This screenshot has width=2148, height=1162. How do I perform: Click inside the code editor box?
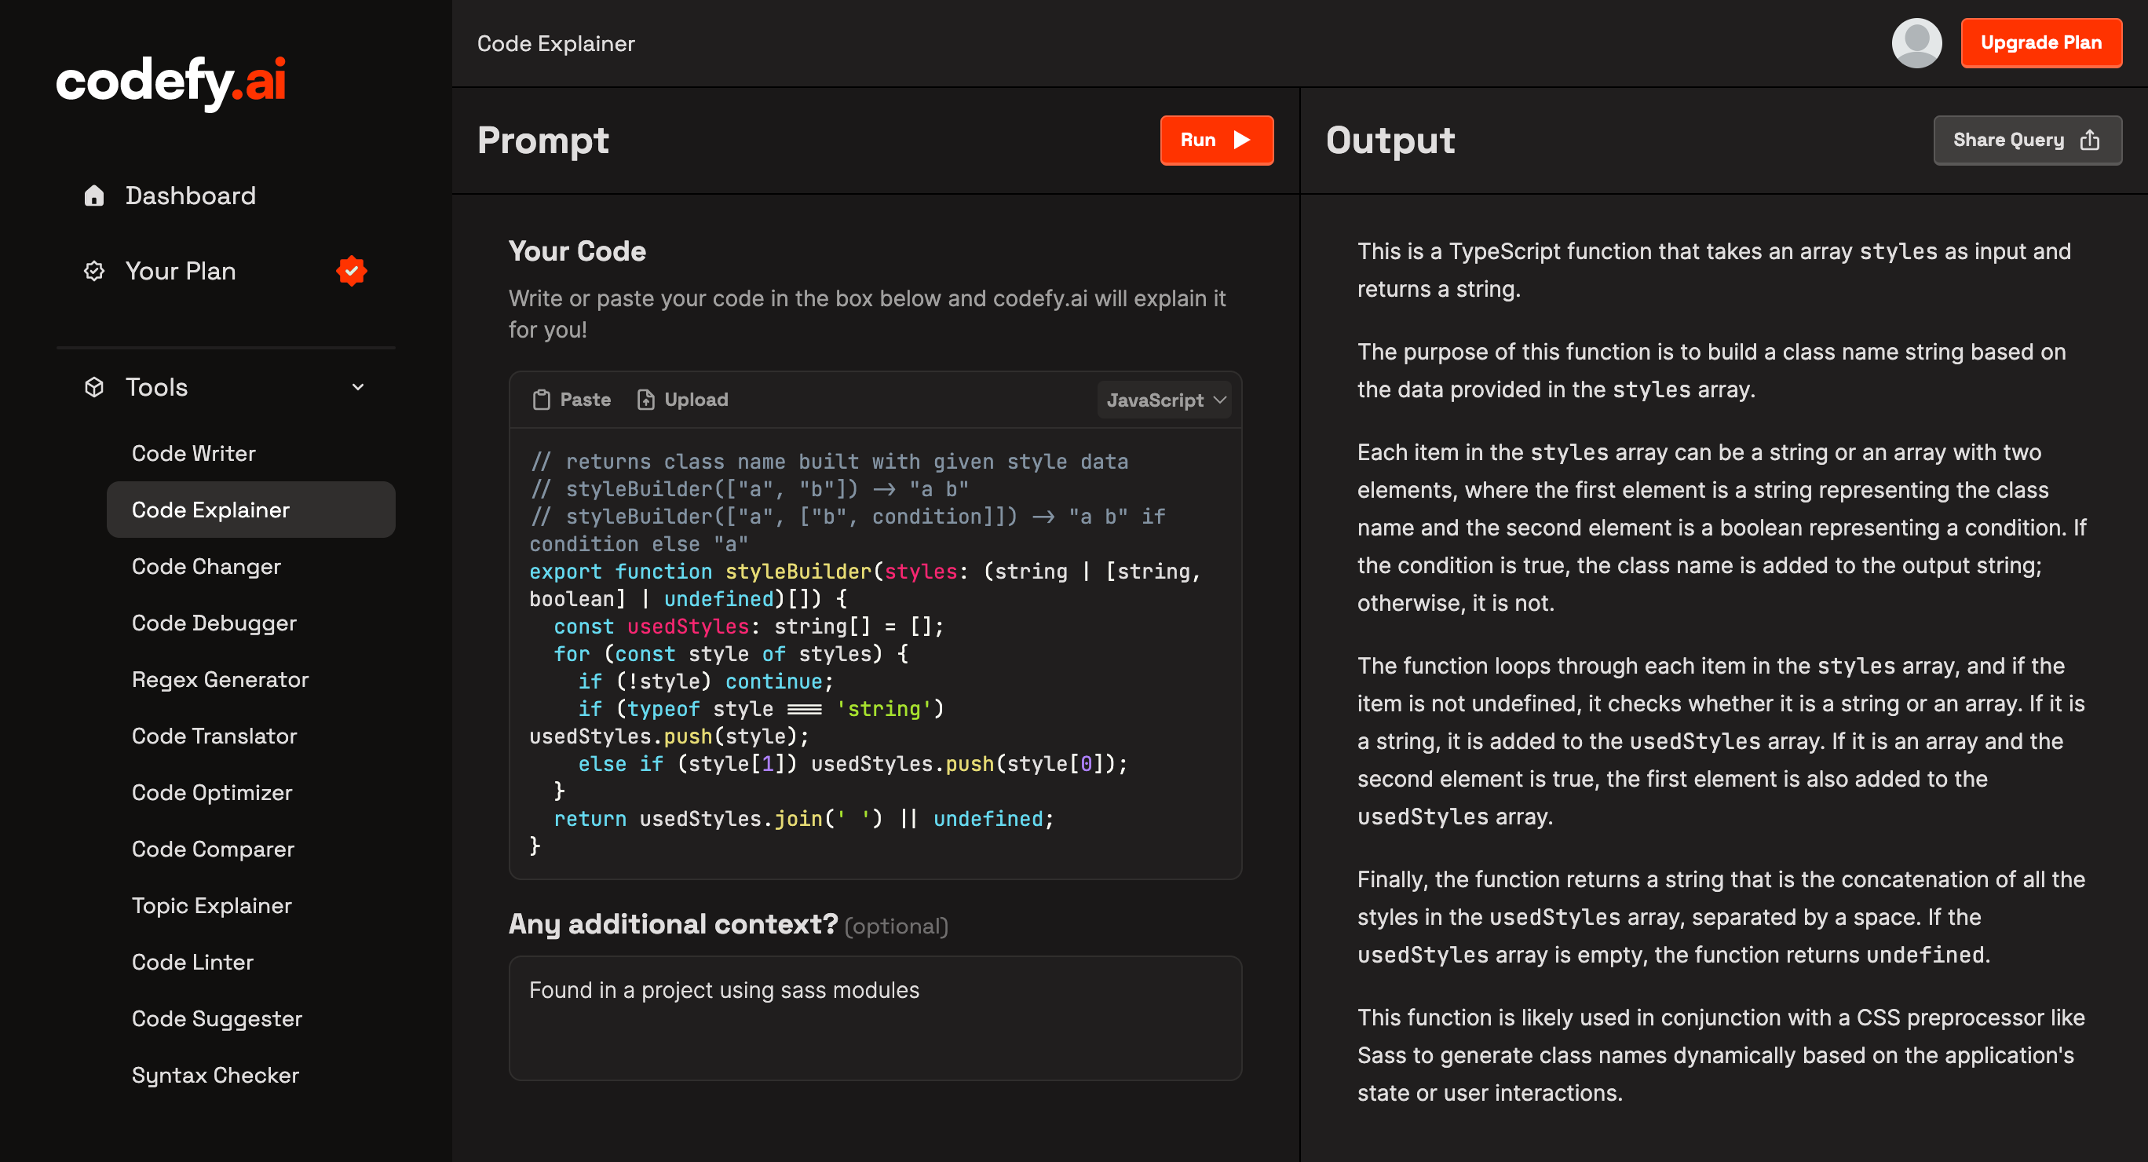[874, 652]
